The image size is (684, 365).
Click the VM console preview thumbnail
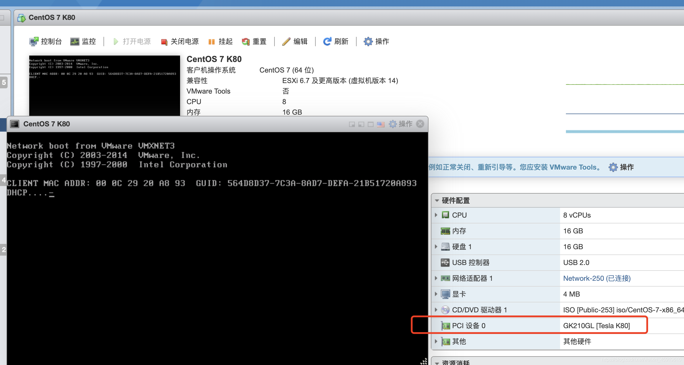click(x=104, y=85)
